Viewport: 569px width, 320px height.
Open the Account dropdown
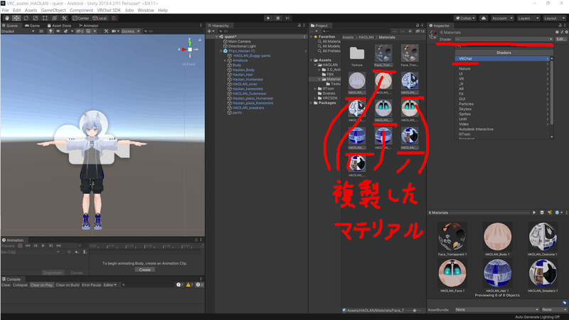[502, 18]
